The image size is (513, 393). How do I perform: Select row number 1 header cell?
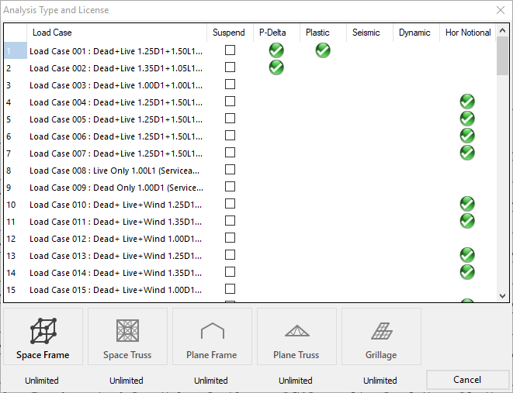pos(16,50)
